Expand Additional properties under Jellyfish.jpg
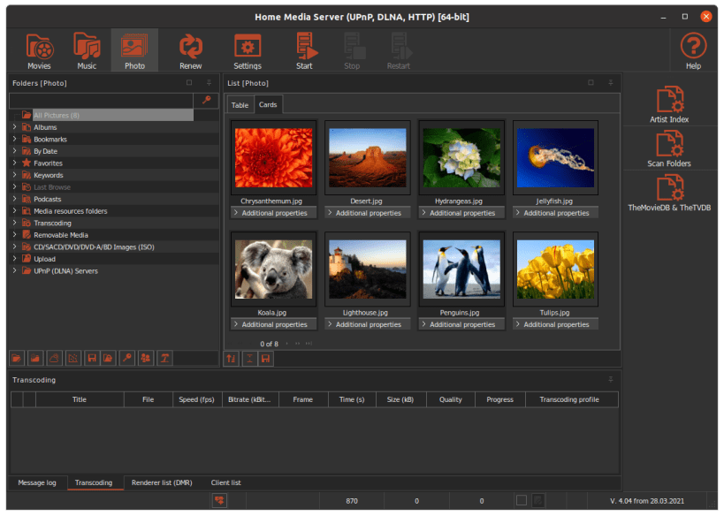 556,213
